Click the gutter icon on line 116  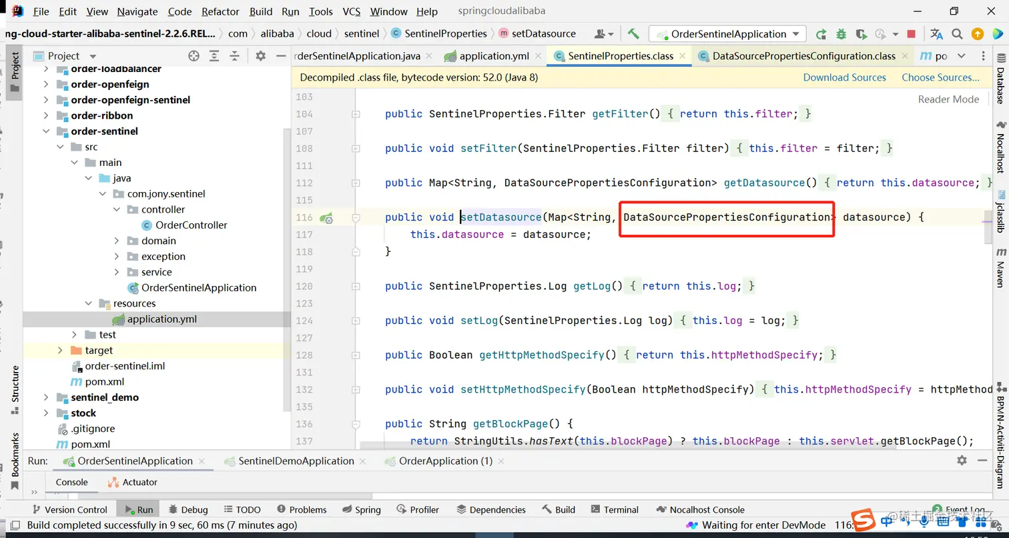tap(326, 217)
